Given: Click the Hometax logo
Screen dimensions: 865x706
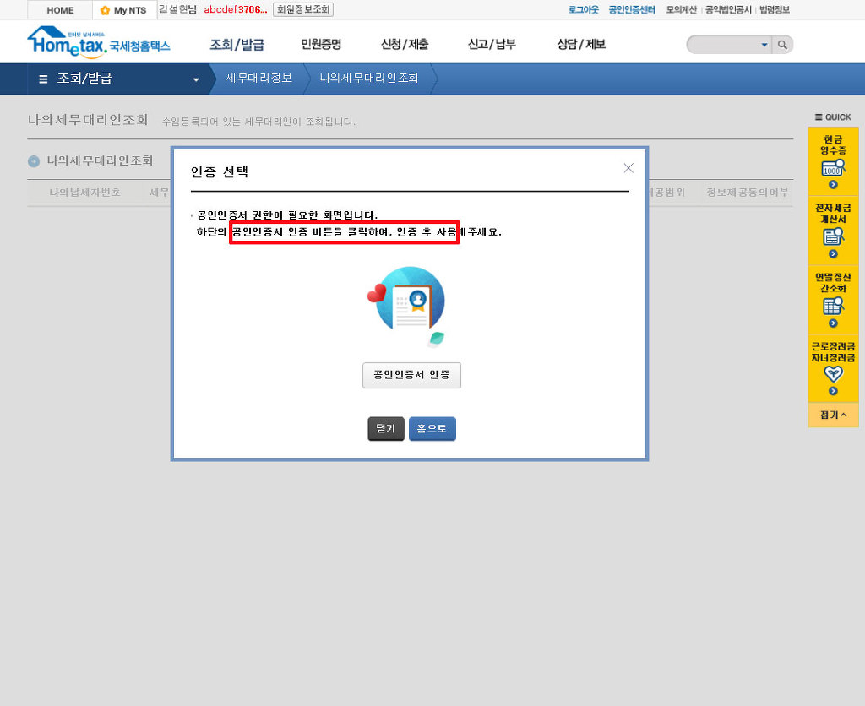Looking at the screenshot, I should click(x=99, y=42).
